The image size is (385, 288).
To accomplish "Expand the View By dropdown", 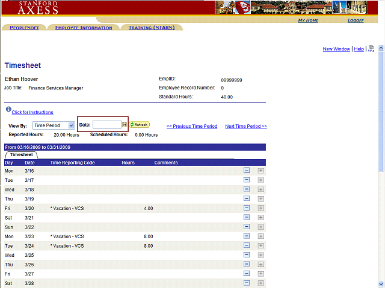I will tap(71, 125).
